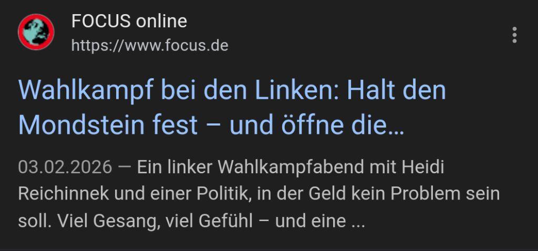Click the trailing ellipsis ending the snippet
The image size is (538, 251).
(x=358, y=221)
